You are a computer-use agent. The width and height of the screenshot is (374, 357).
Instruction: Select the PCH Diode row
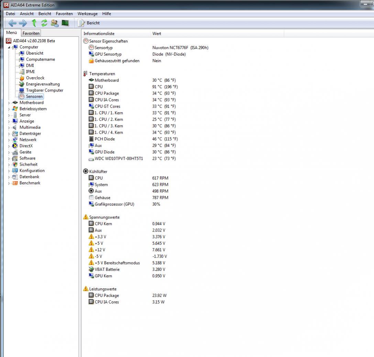coord(133,139)
